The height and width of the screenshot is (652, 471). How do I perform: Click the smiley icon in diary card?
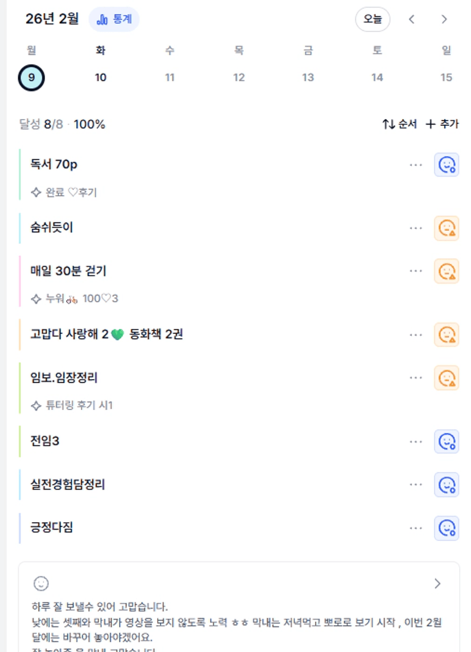(x=41, y=583)
